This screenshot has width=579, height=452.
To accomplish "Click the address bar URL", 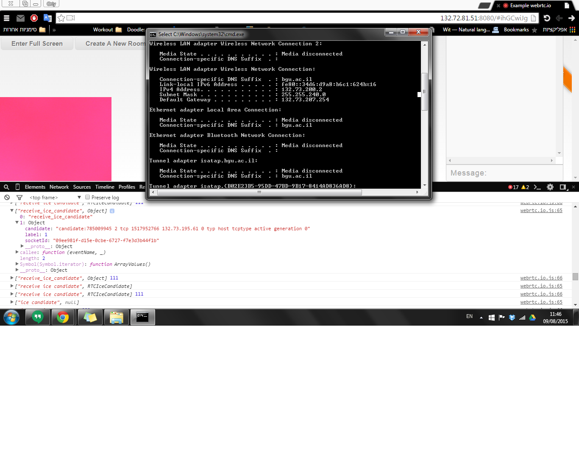I will (484, 18).
